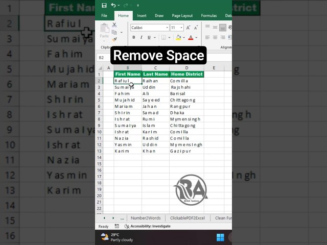Expand the underline style dropdown arrow

click(x=155, y=37)
